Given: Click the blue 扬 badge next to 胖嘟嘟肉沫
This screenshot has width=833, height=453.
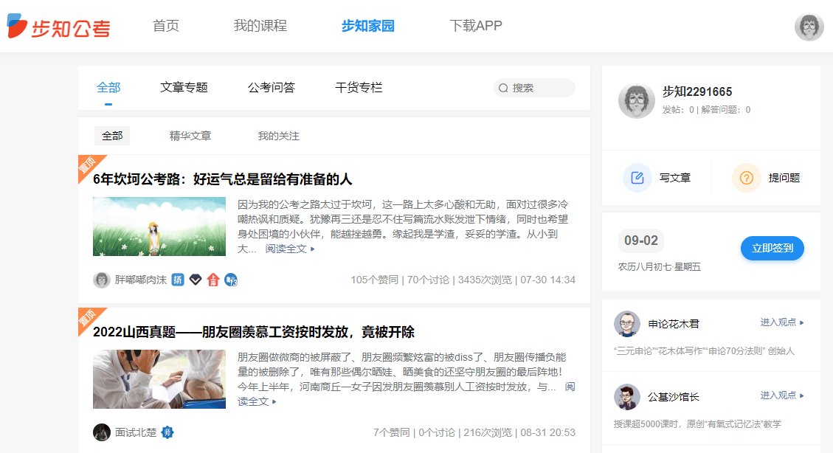Looking at the screenshot, I should 177,280.
